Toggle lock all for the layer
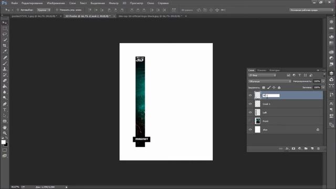Image resolution: width=336 pixels, height=189 pixels. pyautogui.click(x=279, y=88)
